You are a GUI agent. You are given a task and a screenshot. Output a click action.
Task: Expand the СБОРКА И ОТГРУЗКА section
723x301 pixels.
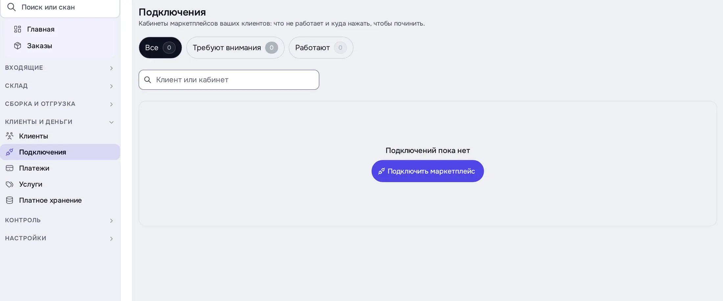coord(60,104)
